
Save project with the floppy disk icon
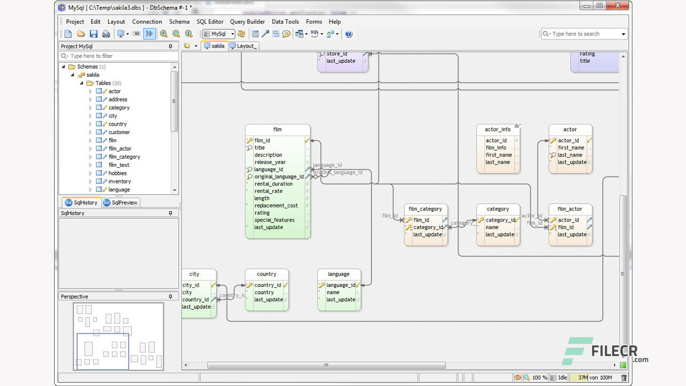pos(94,34)
